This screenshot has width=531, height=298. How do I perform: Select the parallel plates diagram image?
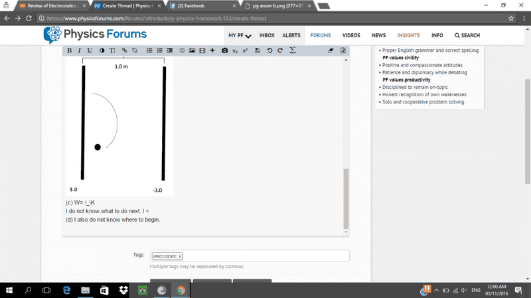pos(119,126)
